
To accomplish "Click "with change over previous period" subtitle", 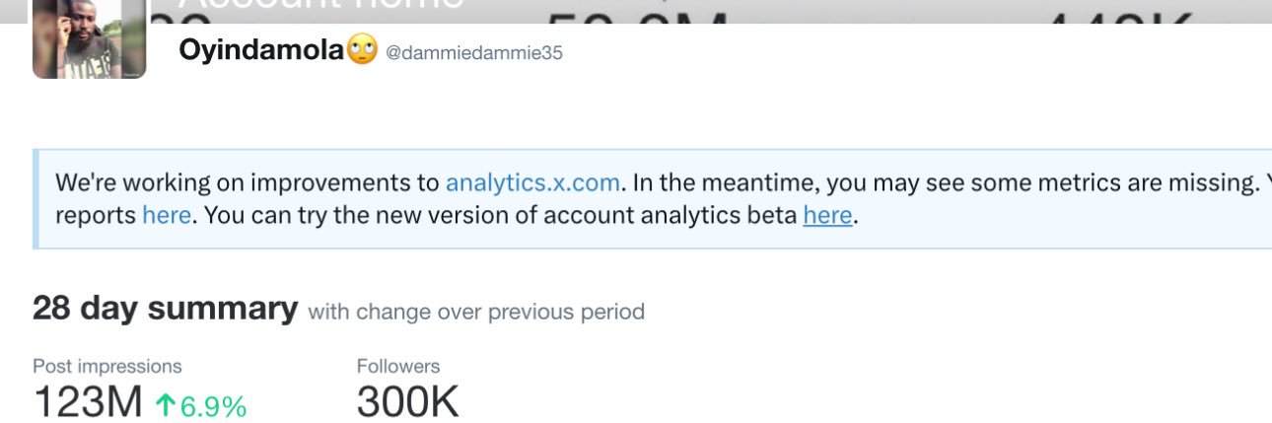I will click(x=476, y=313).
